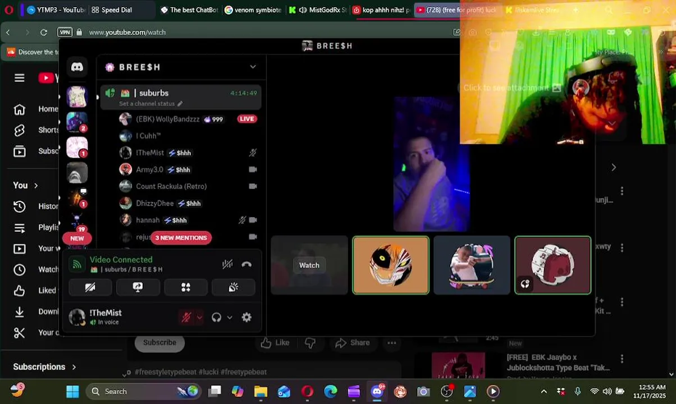Click the YouTube address bar URL
This screenshot has height=404, width=676.
pos(127,33)
